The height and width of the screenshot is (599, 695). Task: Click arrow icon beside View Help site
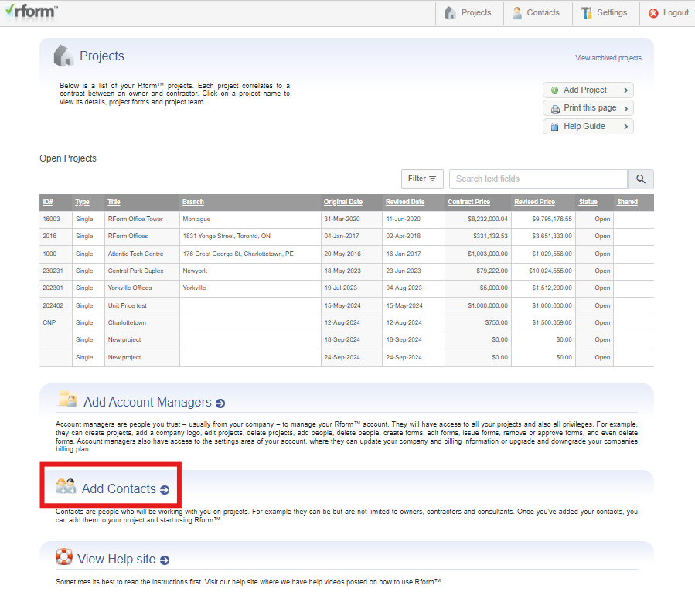165,560
